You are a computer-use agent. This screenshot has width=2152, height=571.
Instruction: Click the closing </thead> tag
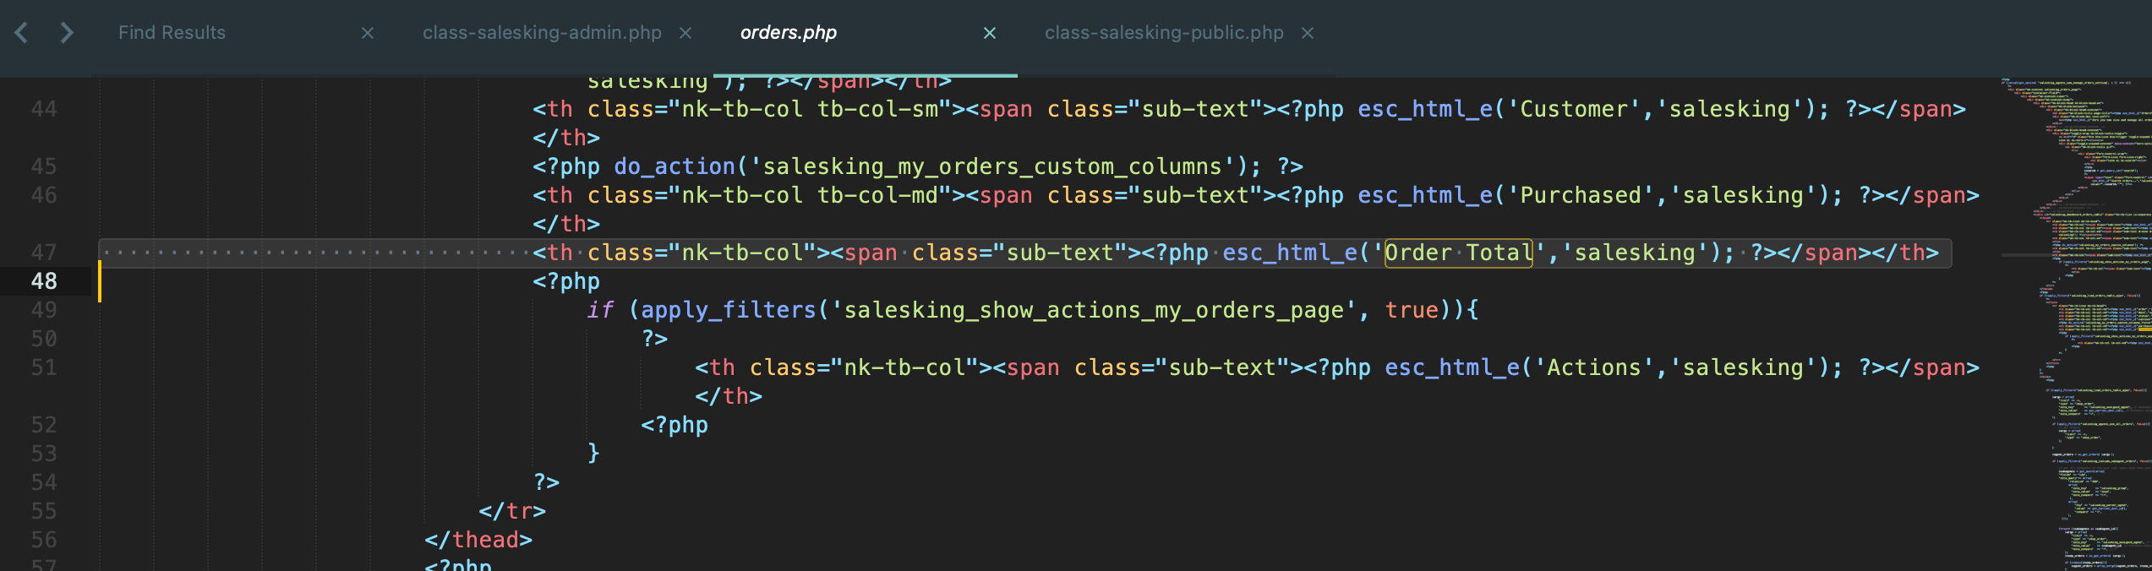(478, 540)
